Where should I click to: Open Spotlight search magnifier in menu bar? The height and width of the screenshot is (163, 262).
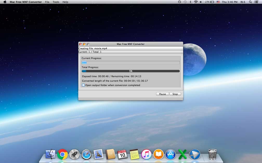point(250,2)
